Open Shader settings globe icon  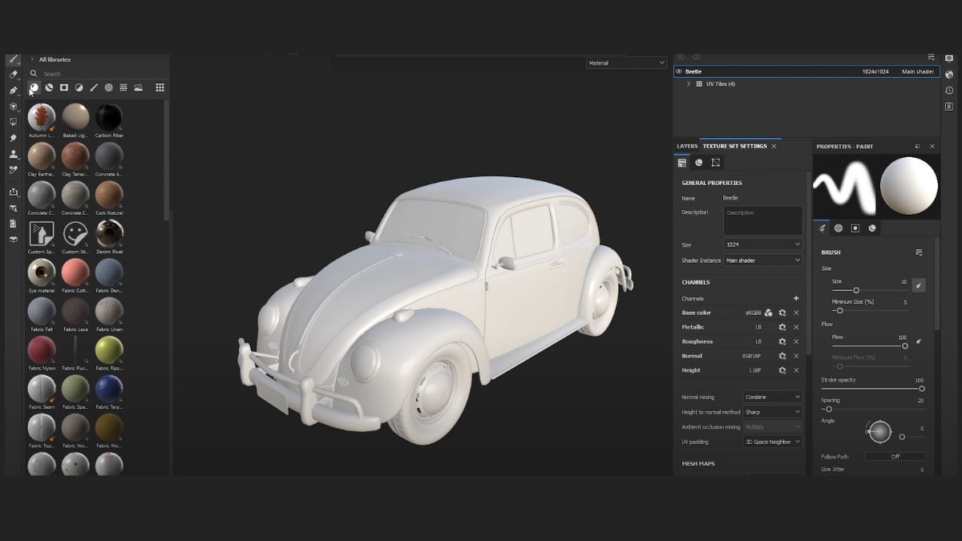[949, 75]
